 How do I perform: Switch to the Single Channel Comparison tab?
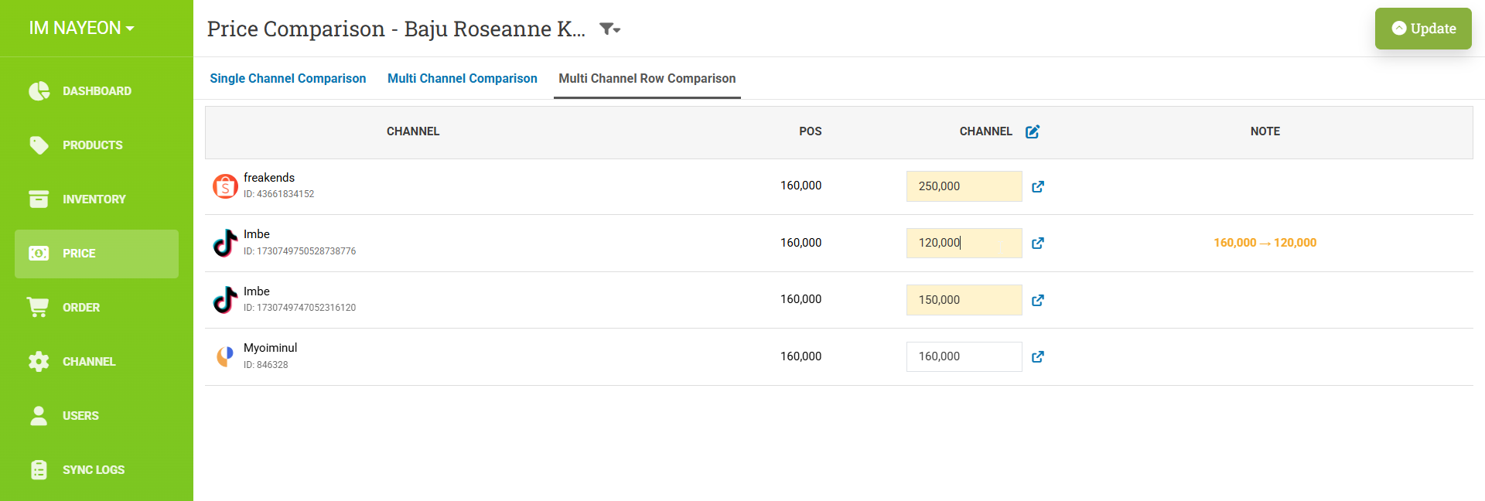[288, 78]
